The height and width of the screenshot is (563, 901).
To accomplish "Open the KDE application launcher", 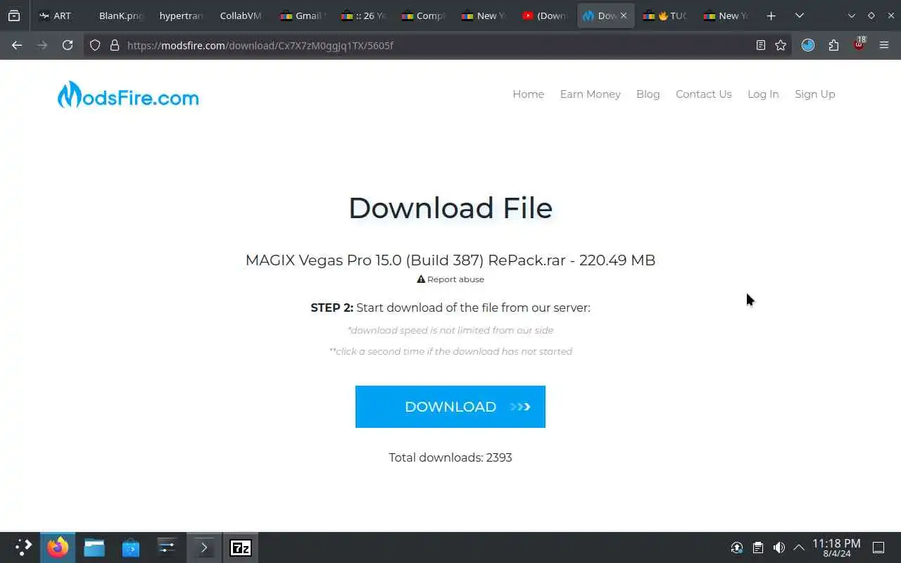I will click(x=23, y=548).
